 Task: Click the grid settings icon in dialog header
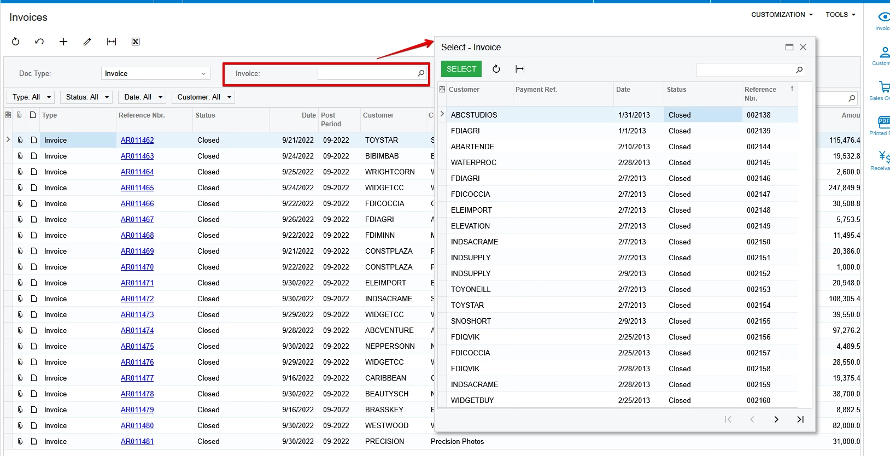[442, 89]
